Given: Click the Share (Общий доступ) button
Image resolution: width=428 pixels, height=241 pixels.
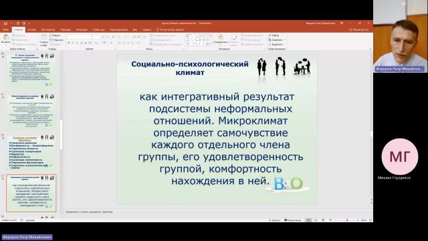Looking at the screenshot, I should point(358,29).
